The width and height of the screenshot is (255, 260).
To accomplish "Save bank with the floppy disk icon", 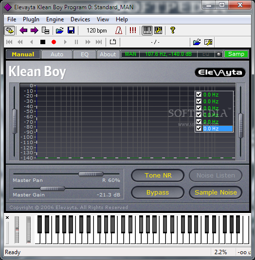I will point(71,31).
